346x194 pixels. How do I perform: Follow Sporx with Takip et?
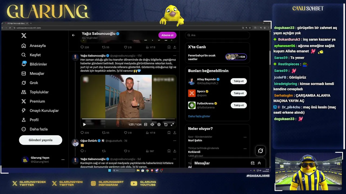(x=239, y=93)
